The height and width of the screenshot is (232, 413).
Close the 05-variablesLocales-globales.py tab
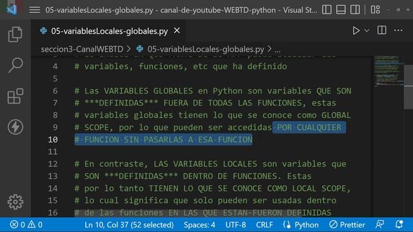pos(177,31)
